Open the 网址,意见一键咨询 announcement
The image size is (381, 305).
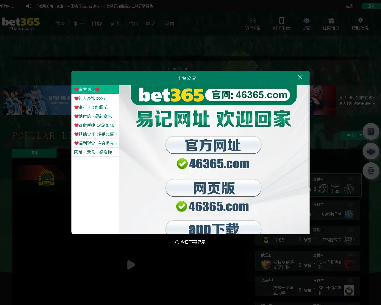[95, 152]
